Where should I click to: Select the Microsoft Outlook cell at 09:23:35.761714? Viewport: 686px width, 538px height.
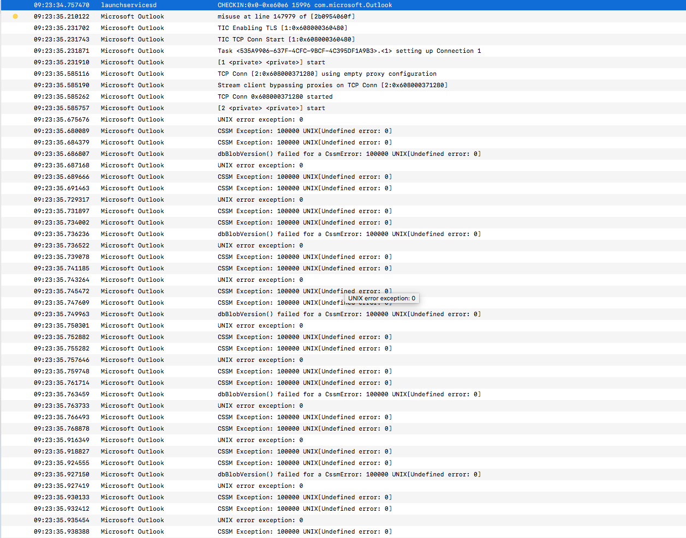132,383
